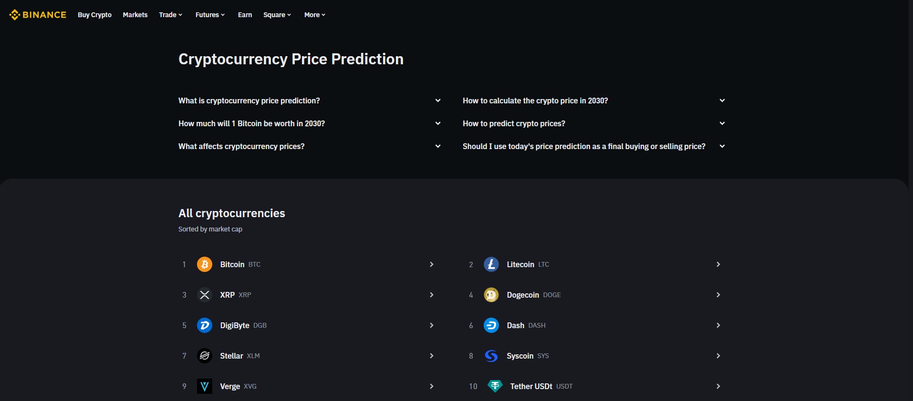Open the Trade dropdown menu

[x=170, y=15]
